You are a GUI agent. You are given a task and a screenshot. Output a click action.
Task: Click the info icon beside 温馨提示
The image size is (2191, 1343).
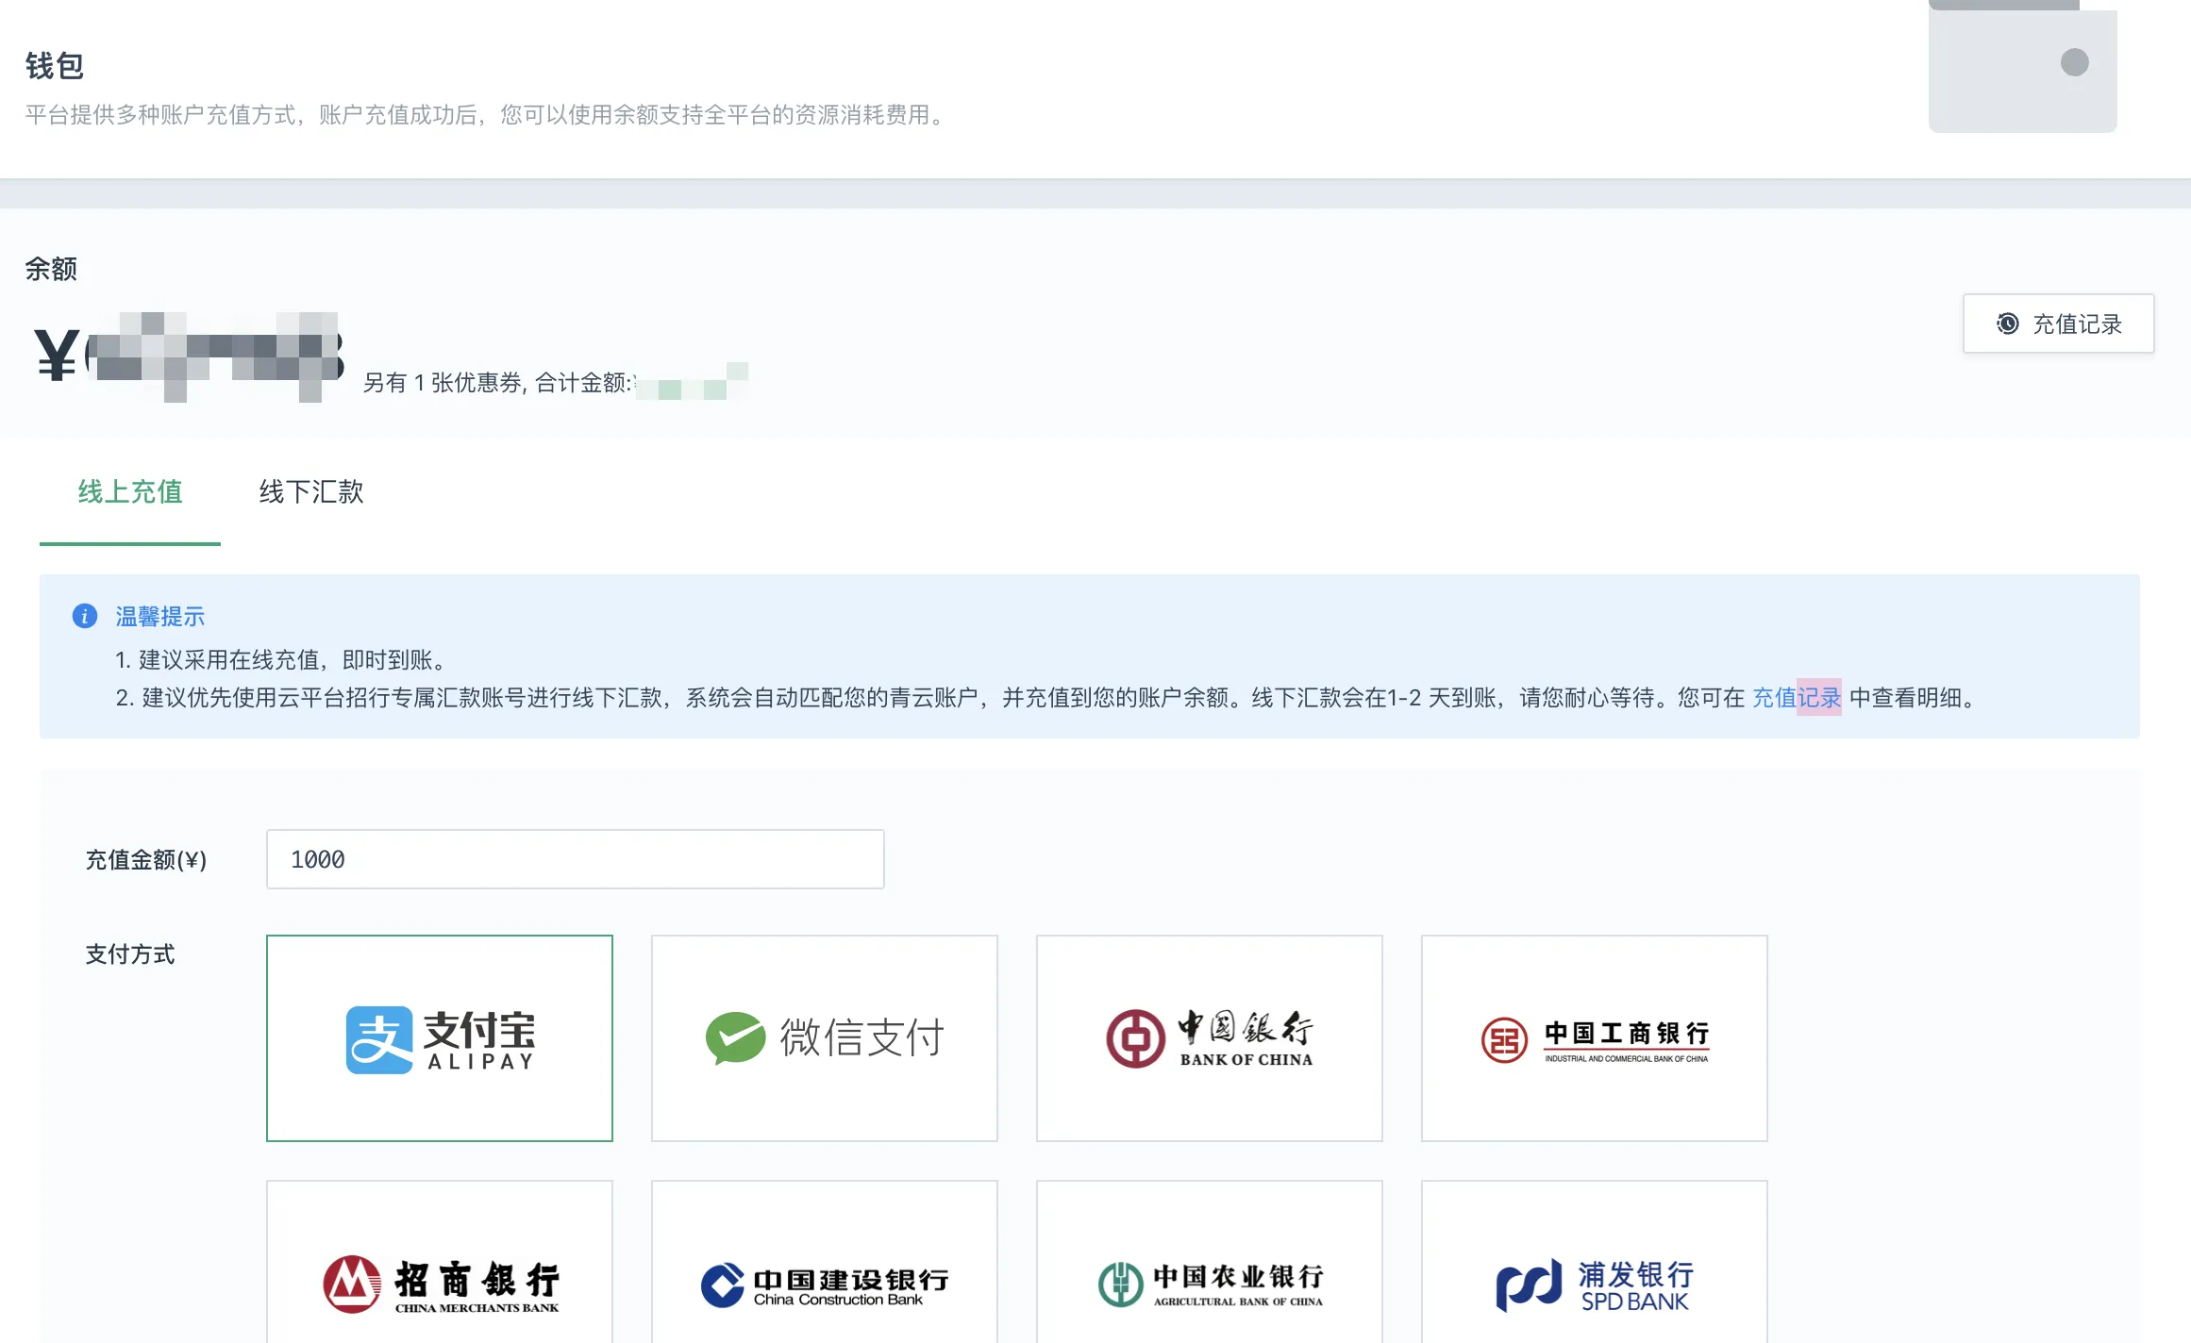[85, 616]
